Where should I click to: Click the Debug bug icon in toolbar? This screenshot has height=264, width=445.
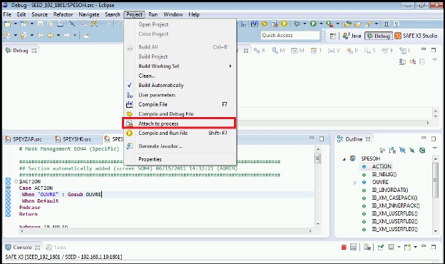297,24
